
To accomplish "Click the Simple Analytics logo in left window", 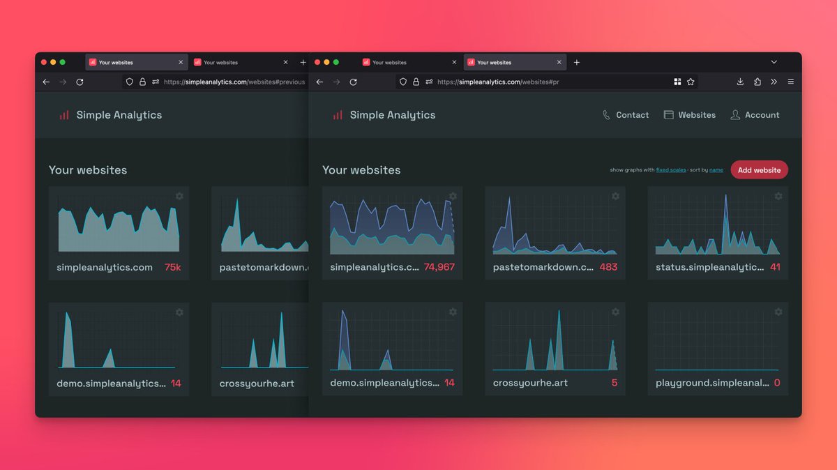I will pyautogui.click(x=110, y=115).
